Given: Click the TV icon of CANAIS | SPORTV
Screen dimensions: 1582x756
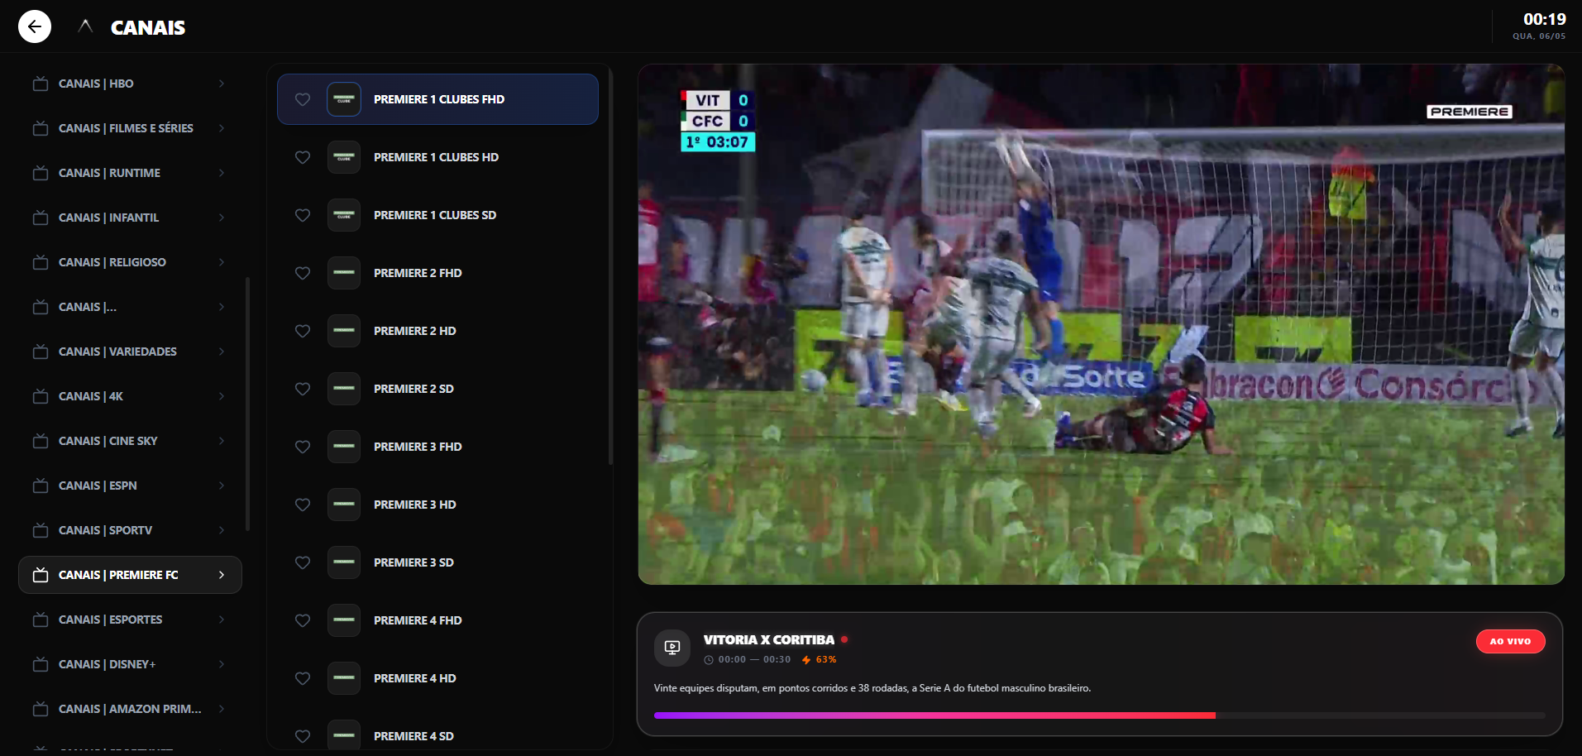Looking at the screenshot, I should point(40,530).
